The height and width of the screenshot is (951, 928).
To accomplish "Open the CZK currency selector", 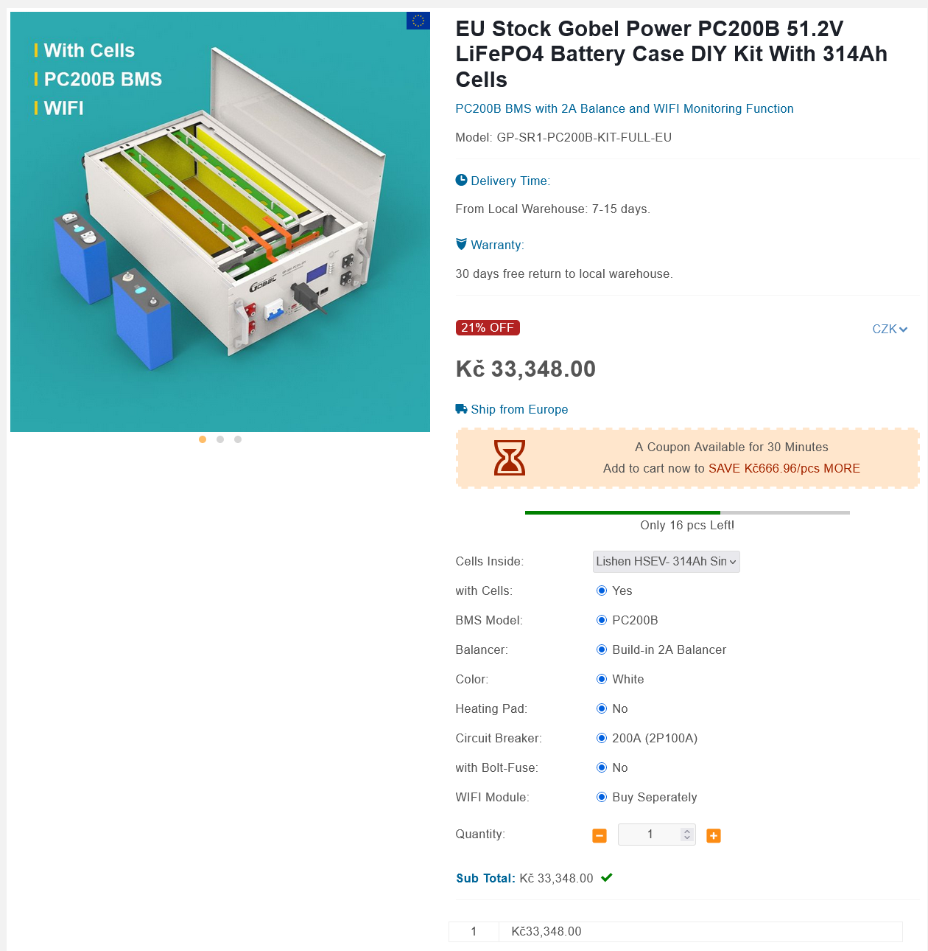I will (x=889, y=329).
